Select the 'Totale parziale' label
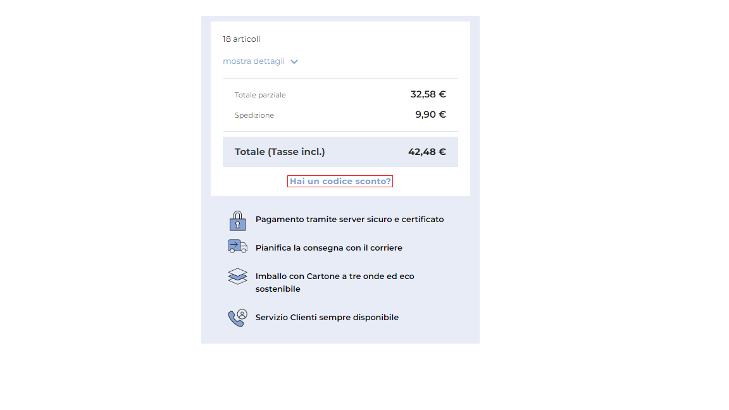This screenshot has width=729, height=410. (260, 95)
